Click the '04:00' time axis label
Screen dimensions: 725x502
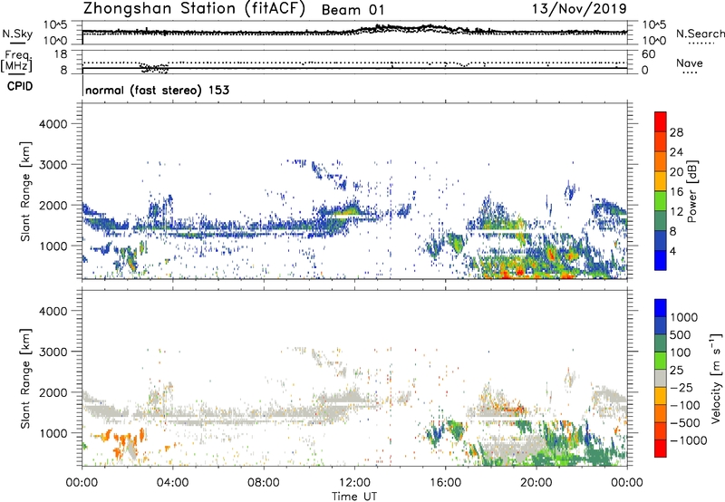(x=172, y=483)
